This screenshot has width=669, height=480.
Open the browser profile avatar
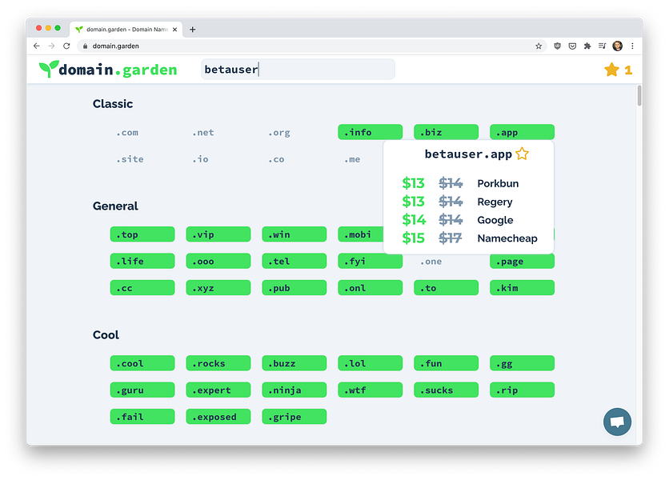coord(617,46)
